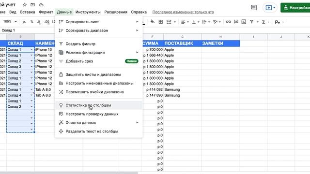Open the merge cells dropdown arrow
The width and height of the screenshot is (310, 174).
pyautogui.click(x=175, y=22)
